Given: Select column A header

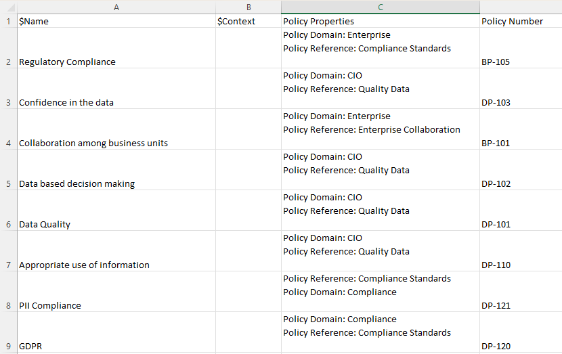Looking at the screenshot, I should (116, 7).
